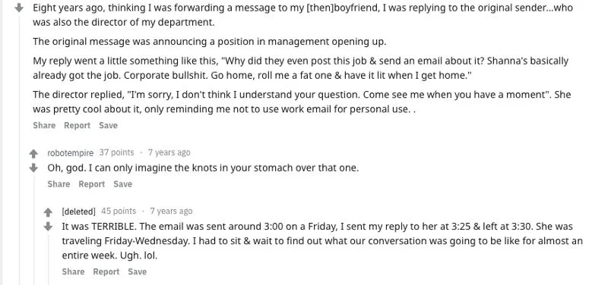This screenshot has width=608, height=285.
Task: Share robotempire's comment
Action: (x=59, y=184)
